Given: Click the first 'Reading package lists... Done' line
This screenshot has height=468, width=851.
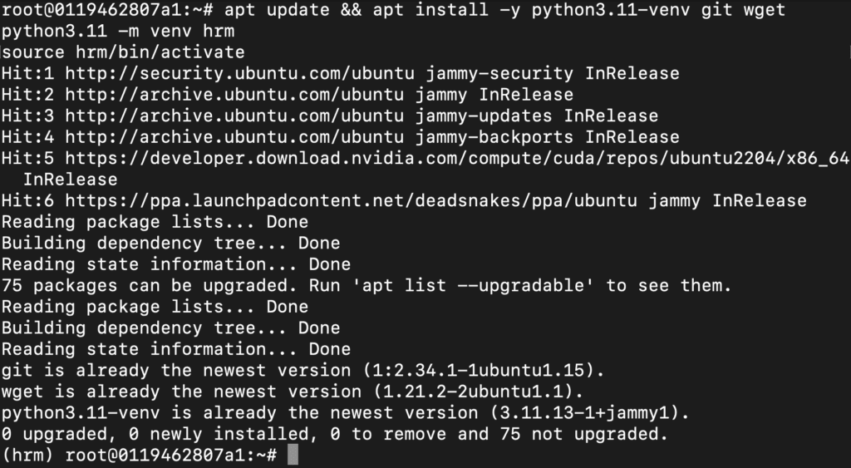Looking at the screenshot, I should [x=155, y=222].
